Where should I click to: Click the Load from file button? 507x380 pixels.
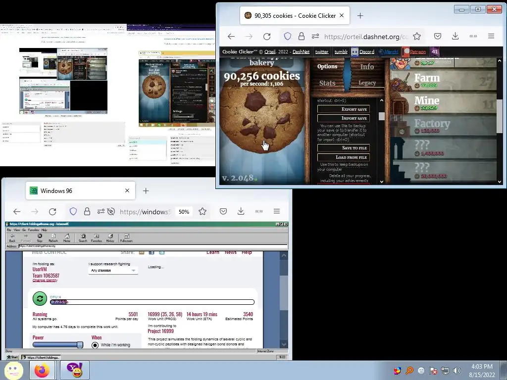pyautogui.click(x=344, y=157)
